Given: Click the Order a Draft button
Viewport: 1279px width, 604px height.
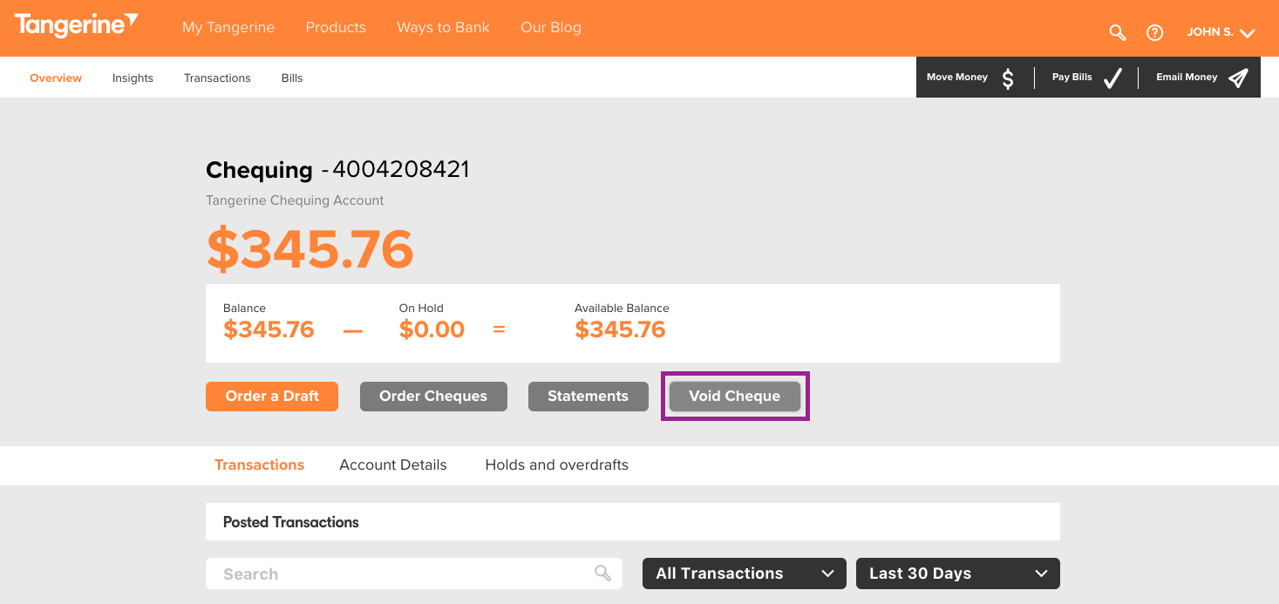Looking at the screenshot, I should pyautogui.click(x=272, y=396).
